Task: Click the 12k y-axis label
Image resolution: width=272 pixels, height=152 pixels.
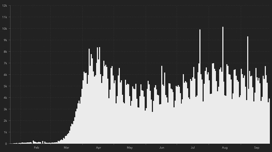Action: pos(4,6)
